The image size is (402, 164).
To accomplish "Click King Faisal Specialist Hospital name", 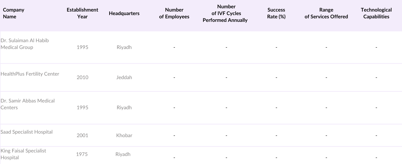I will coord(23,154).
